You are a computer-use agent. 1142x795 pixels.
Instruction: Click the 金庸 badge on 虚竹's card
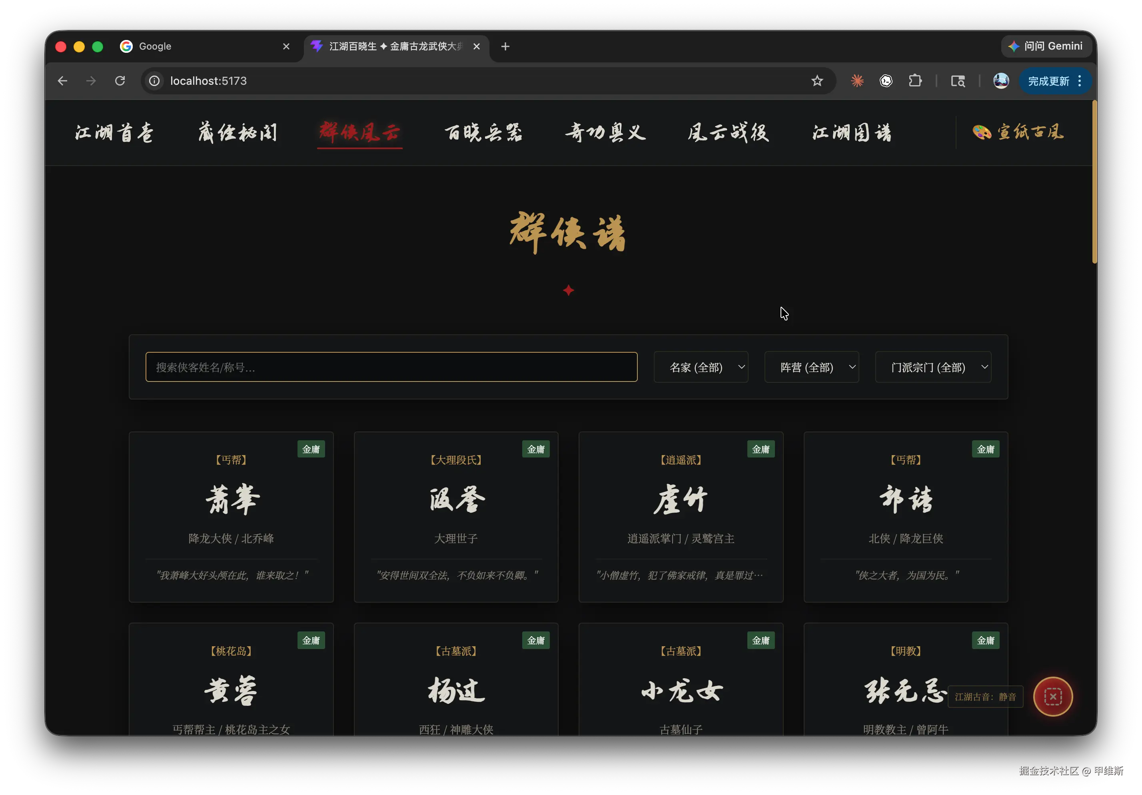click(761, 449)
